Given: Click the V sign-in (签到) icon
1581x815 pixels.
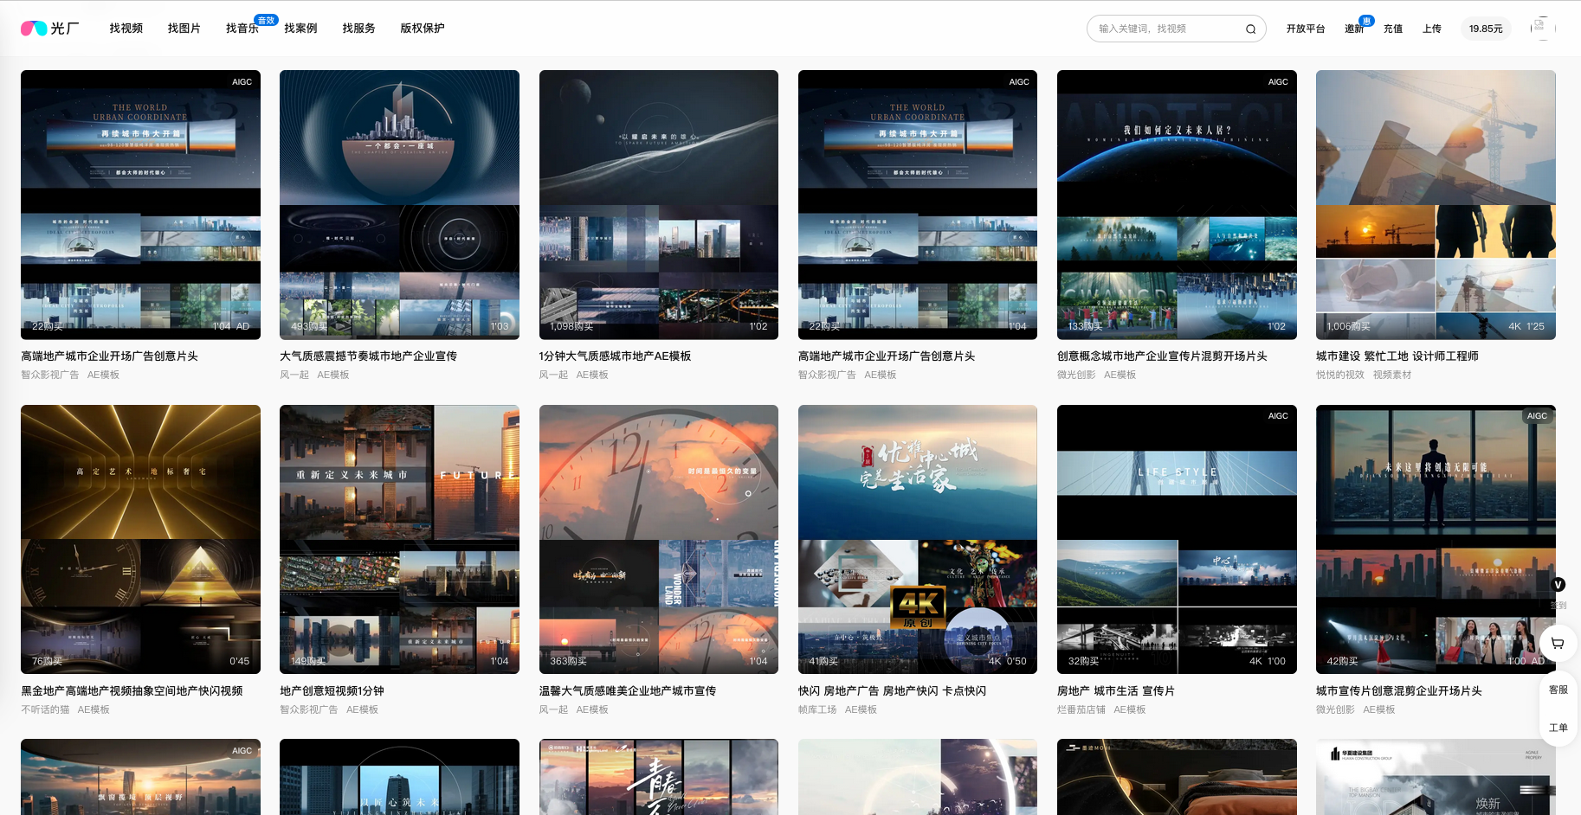Looking at the screenshot, I should (x=1558, y=585).
